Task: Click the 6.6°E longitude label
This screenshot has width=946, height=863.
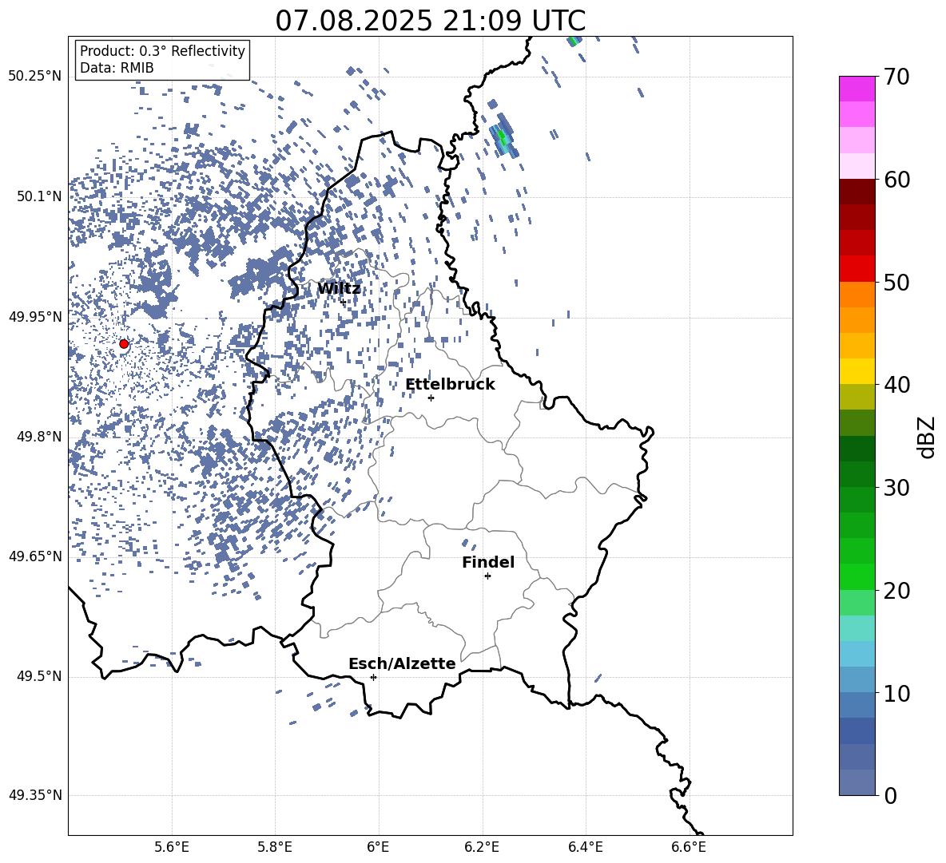Action: pyautogui.click(x=689, y=847)
